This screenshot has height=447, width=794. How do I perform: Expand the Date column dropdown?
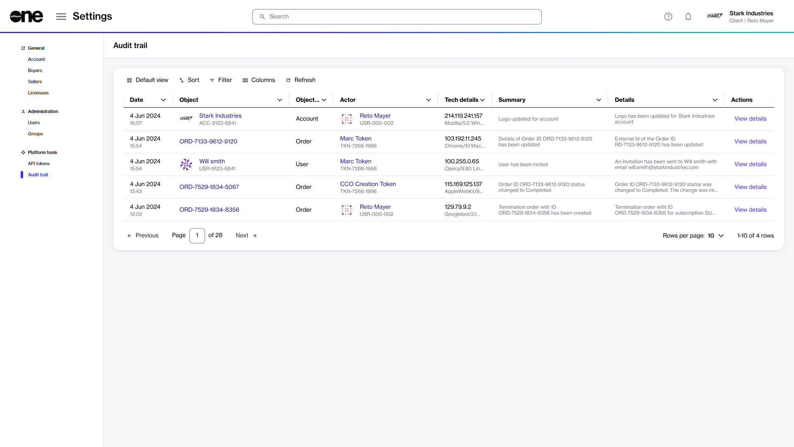tap(163, 100)
